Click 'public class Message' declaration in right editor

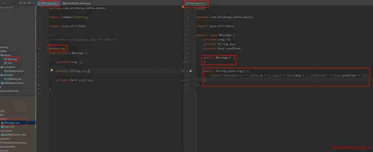pos(215,35)
